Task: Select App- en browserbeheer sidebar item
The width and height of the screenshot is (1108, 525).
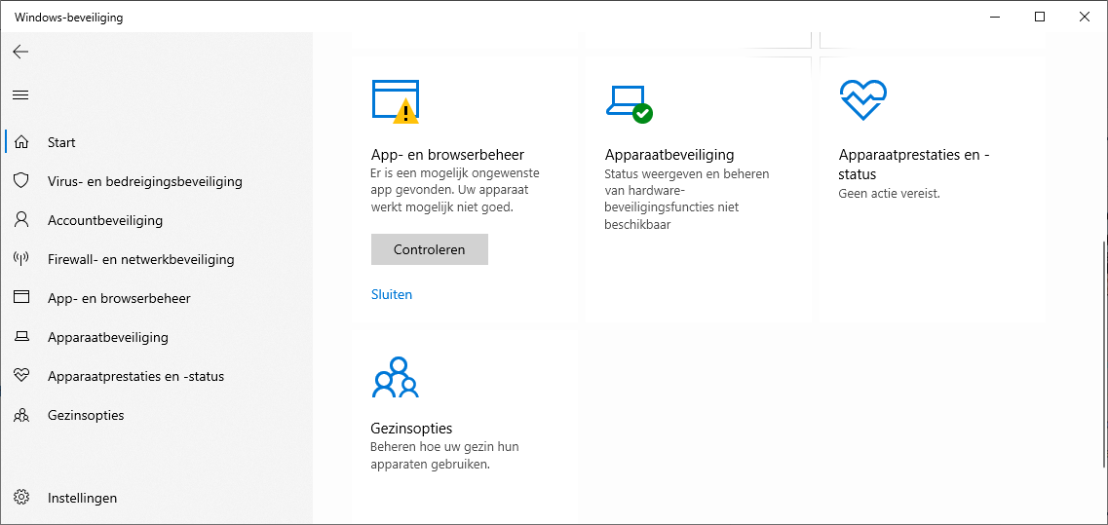Action: click(157, 298)
